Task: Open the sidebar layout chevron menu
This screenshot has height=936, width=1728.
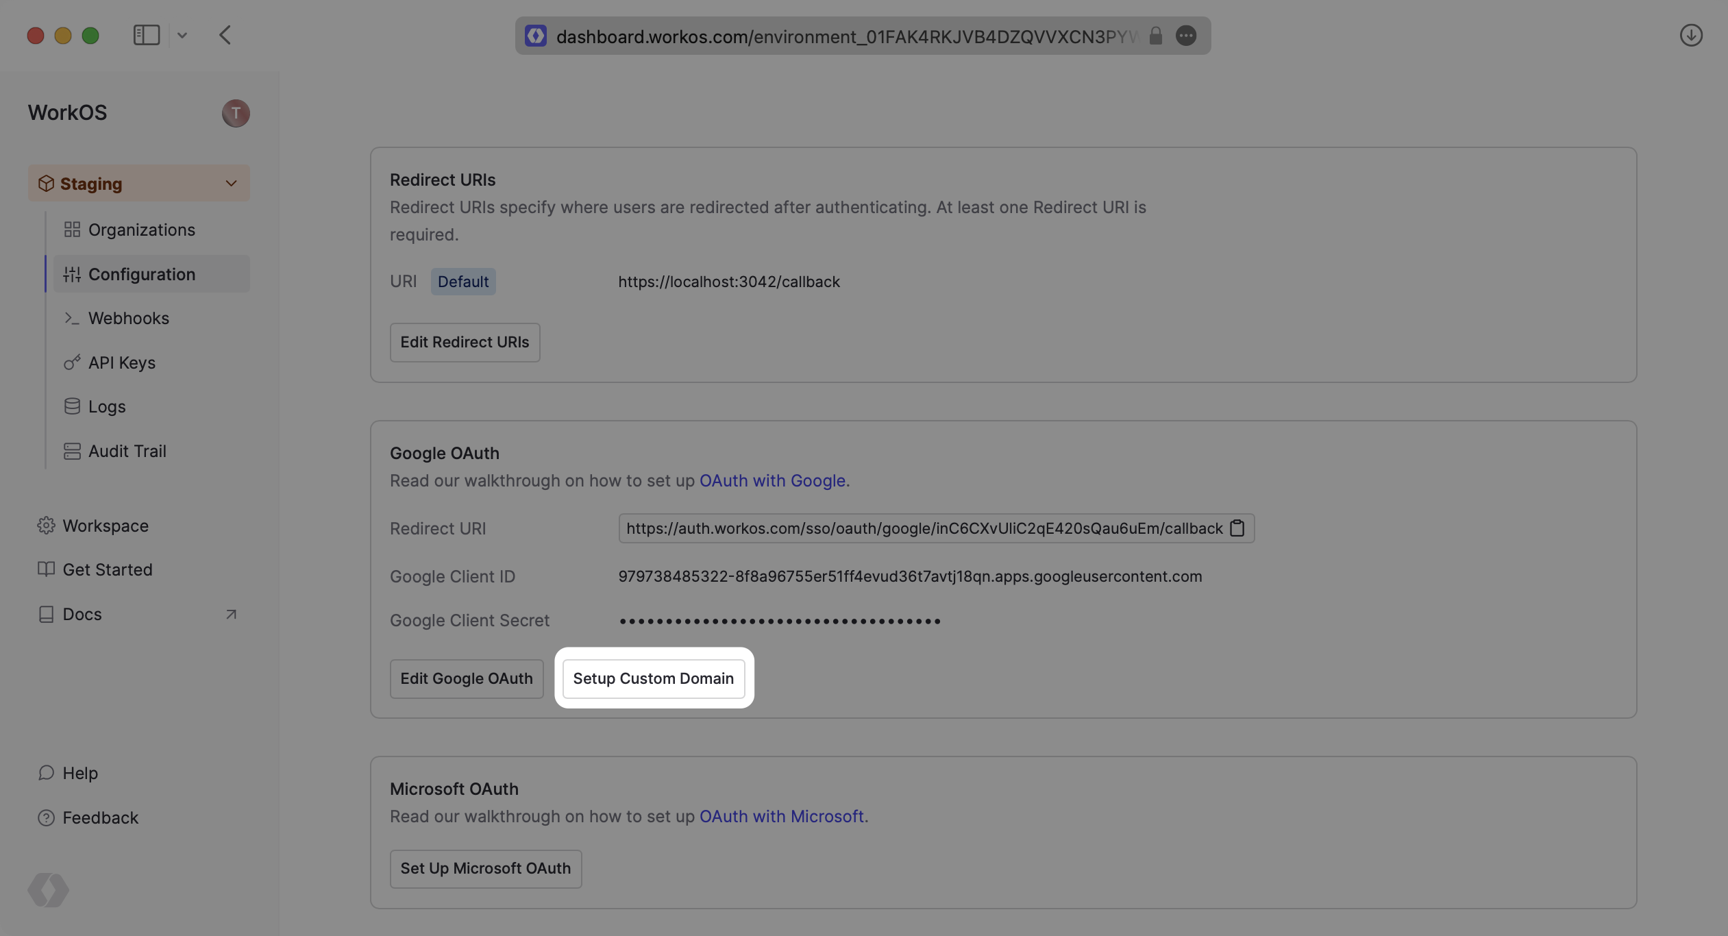Action: tap(182, 36)
